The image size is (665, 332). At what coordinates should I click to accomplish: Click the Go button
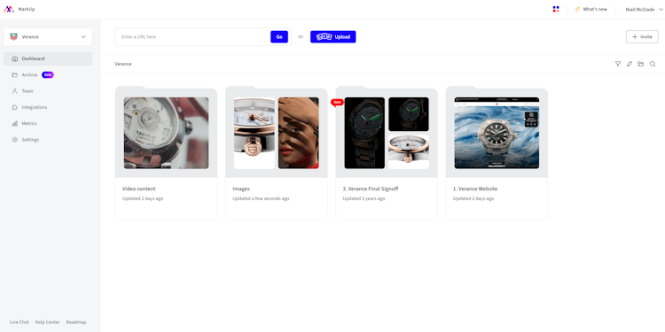(x=279, y=37)
